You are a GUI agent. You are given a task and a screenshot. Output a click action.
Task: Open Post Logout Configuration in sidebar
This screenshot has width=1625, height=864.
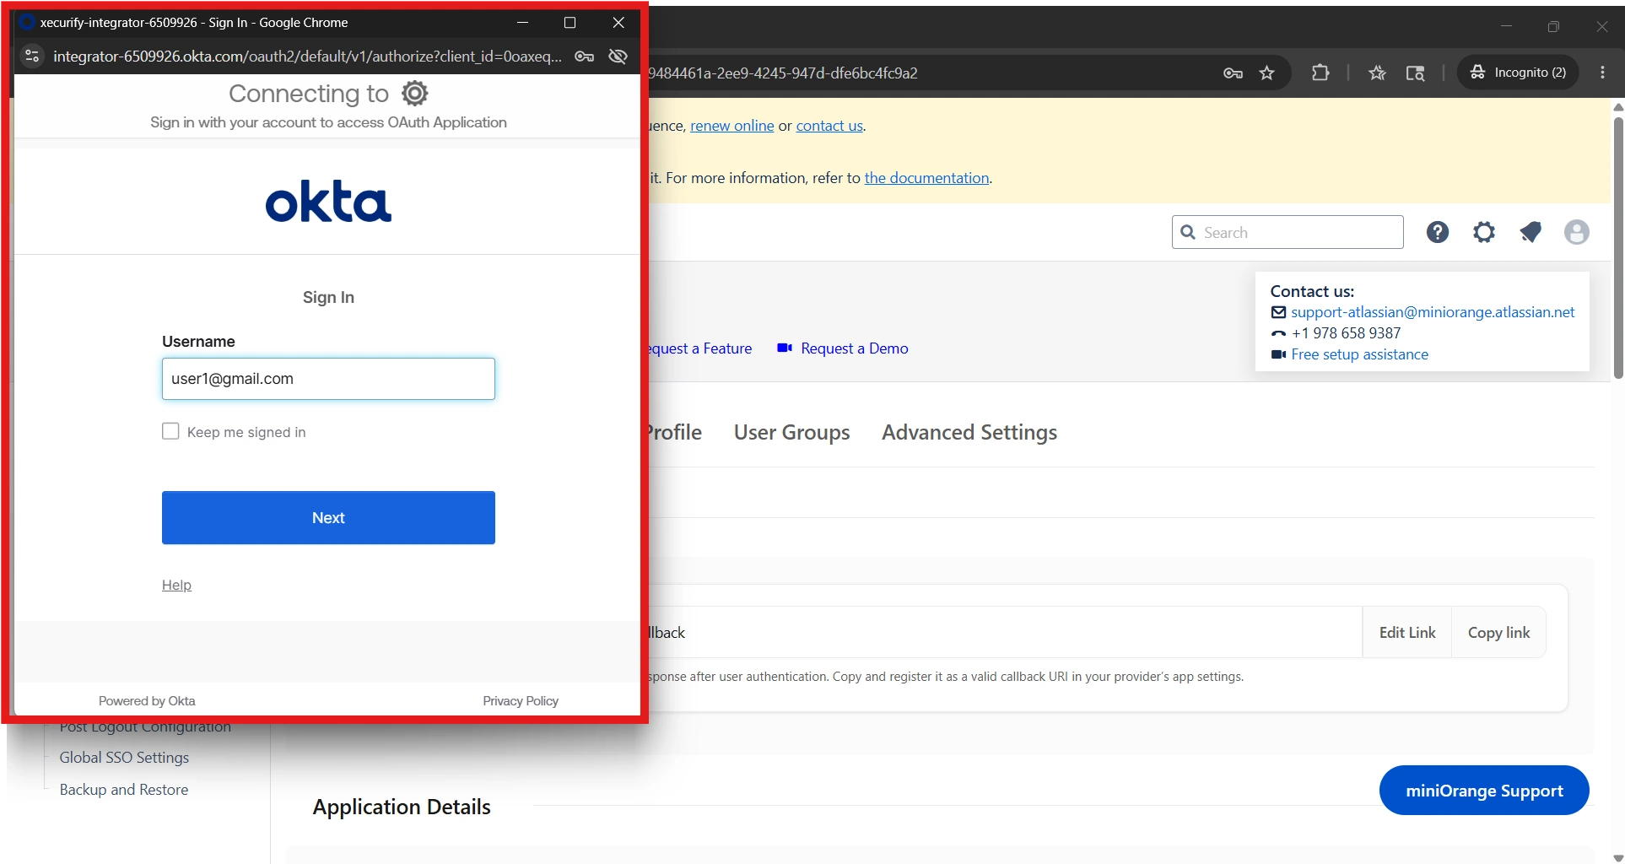pyautogui.click(x=145, y=727)
